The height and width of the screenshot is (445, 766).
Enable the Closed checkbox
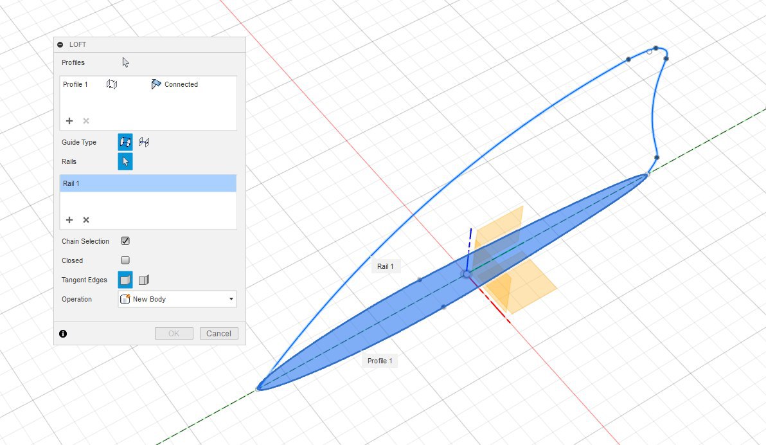(125, 260)
